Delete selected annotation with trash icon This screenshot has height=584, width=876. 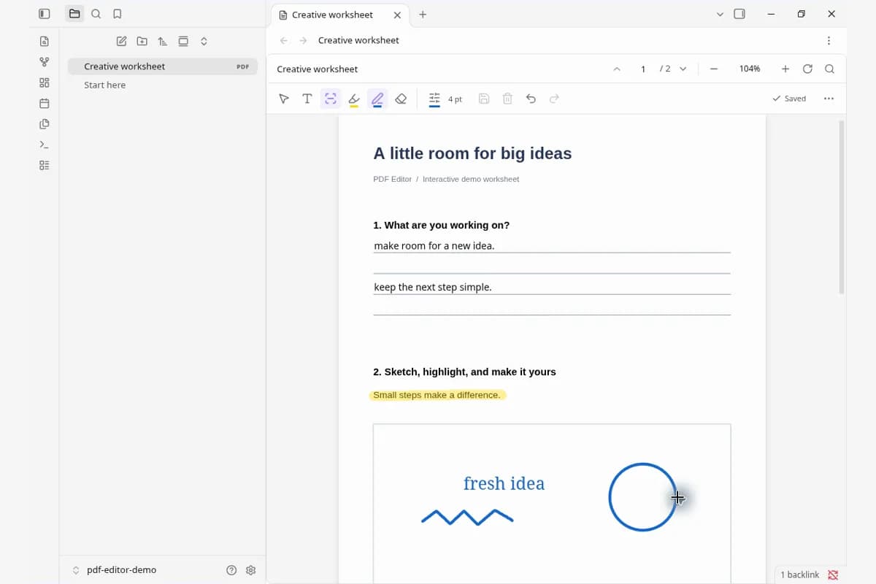click(507, 99)
